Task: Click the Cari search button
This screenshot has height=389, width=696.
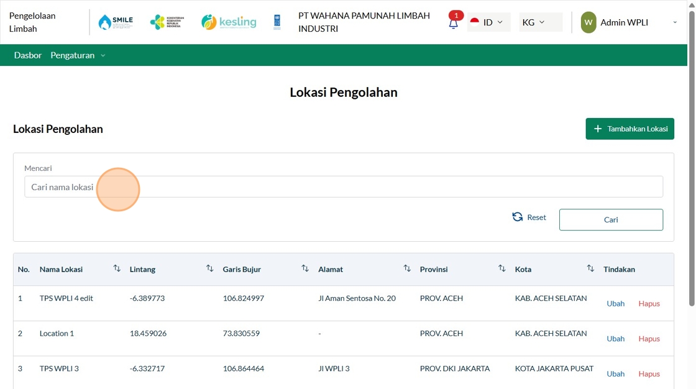Action: [611, 220]
